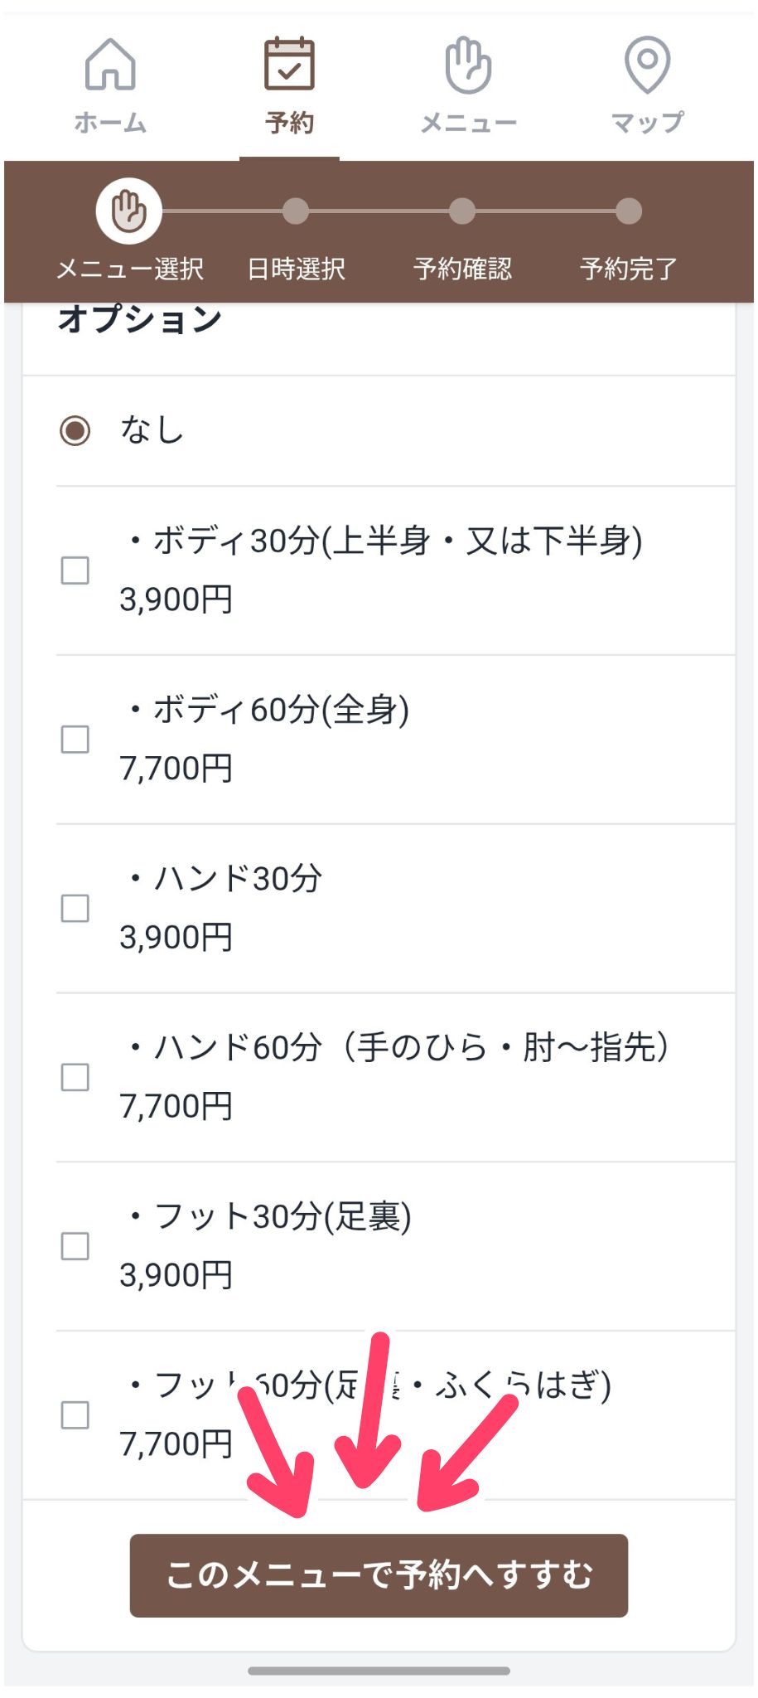The height and width of the screenshot is (1698, 758).
Task: Open the マップ tab label
Action: coord(647,123)
